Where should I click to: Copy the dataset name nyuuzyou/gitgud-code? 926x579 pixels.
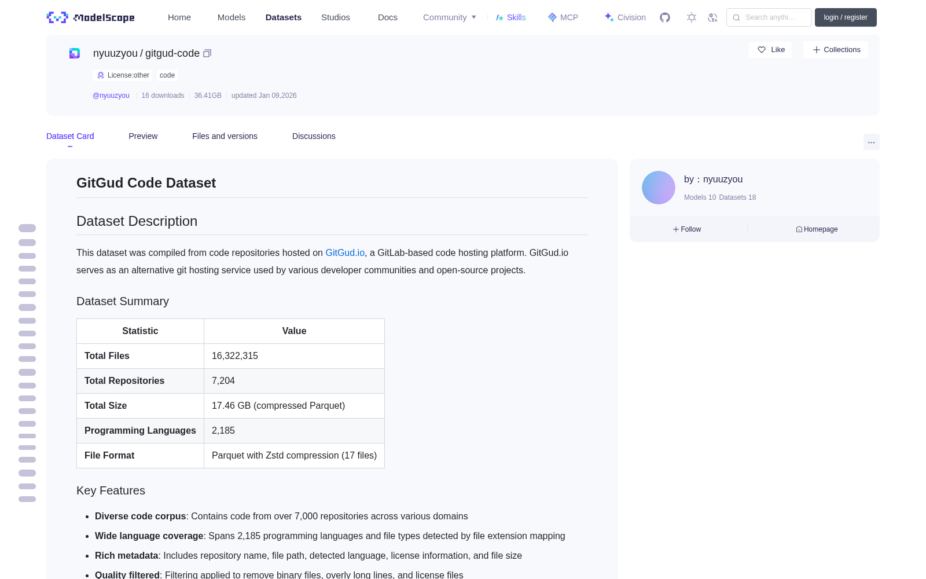[x=207, y=53]
